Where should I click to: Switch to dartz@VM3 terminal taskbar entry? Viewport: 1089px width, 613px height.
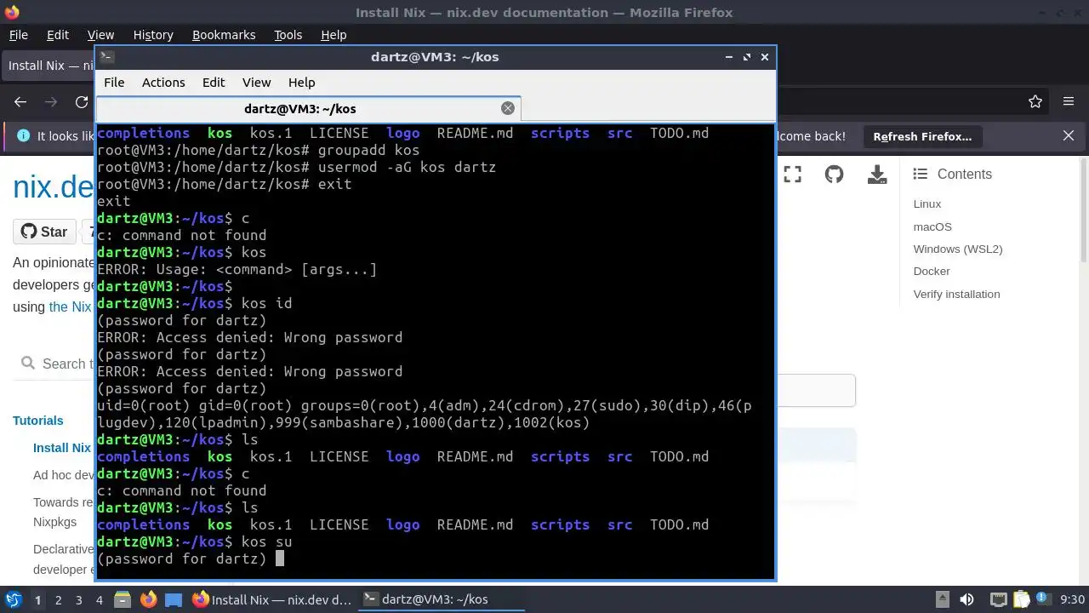coord(441,599)
